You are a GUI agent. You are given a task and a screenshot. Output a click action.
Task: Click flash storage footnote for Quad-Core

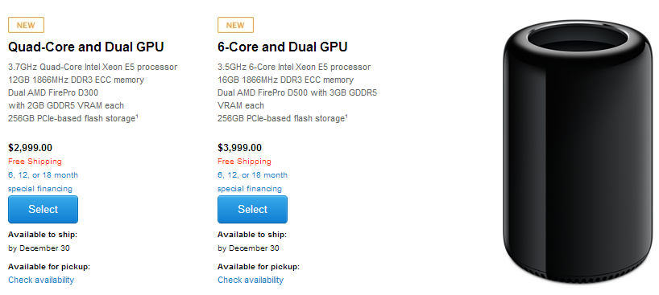click(x=136, y=117)
